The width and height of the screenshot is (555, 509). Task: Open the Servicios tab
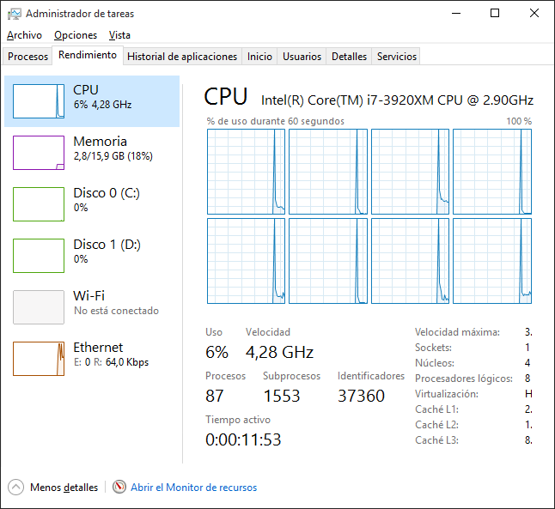pos(397,57)
